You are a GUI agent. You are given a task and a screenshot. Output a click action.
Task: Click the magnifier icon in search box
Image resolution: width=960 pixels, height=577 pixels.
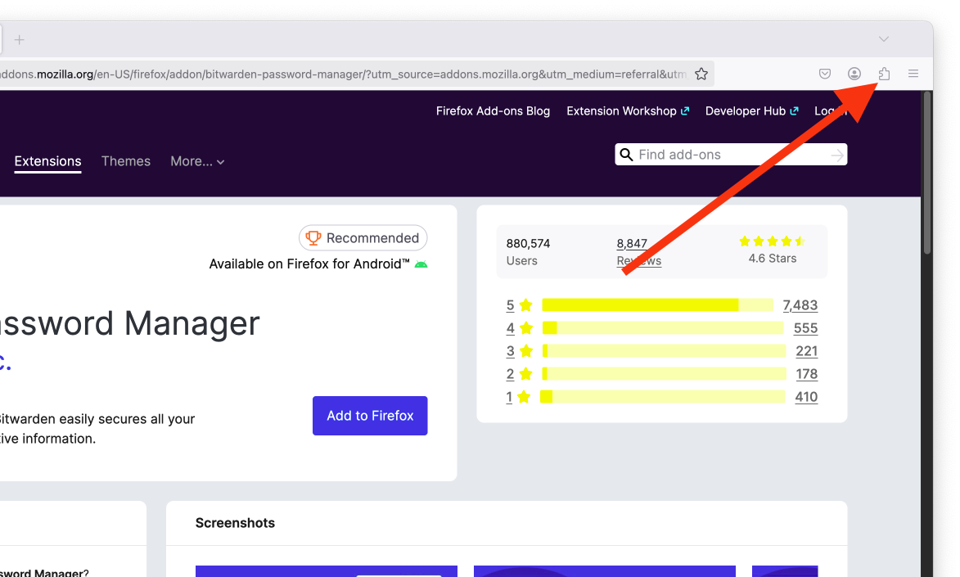[626, 155]
